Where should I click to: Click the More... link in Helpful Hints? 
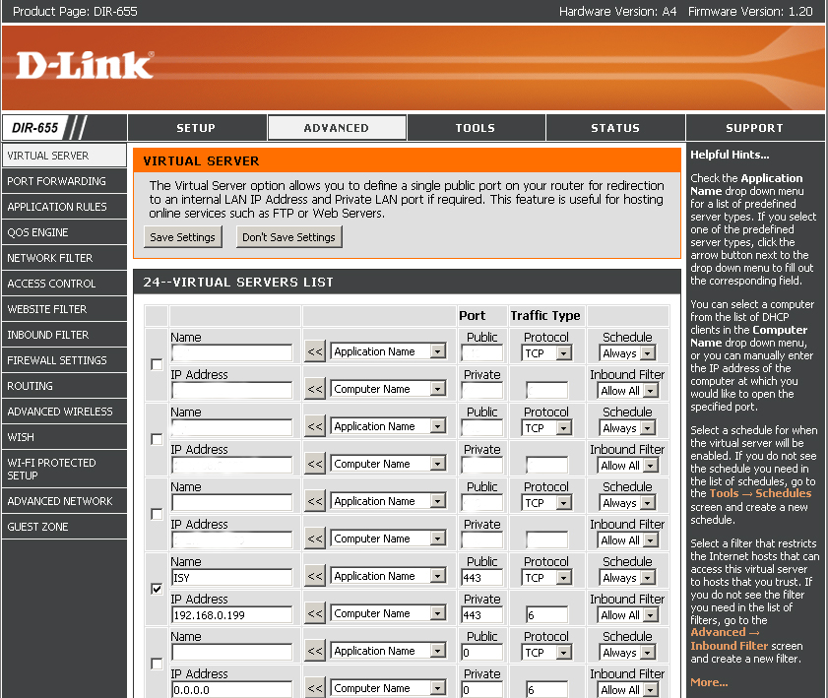coord(709,682)
